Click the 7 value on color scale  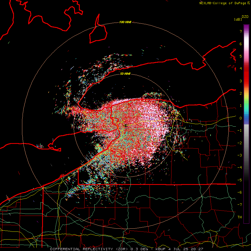pyautogui.click(x=241, y=31)
